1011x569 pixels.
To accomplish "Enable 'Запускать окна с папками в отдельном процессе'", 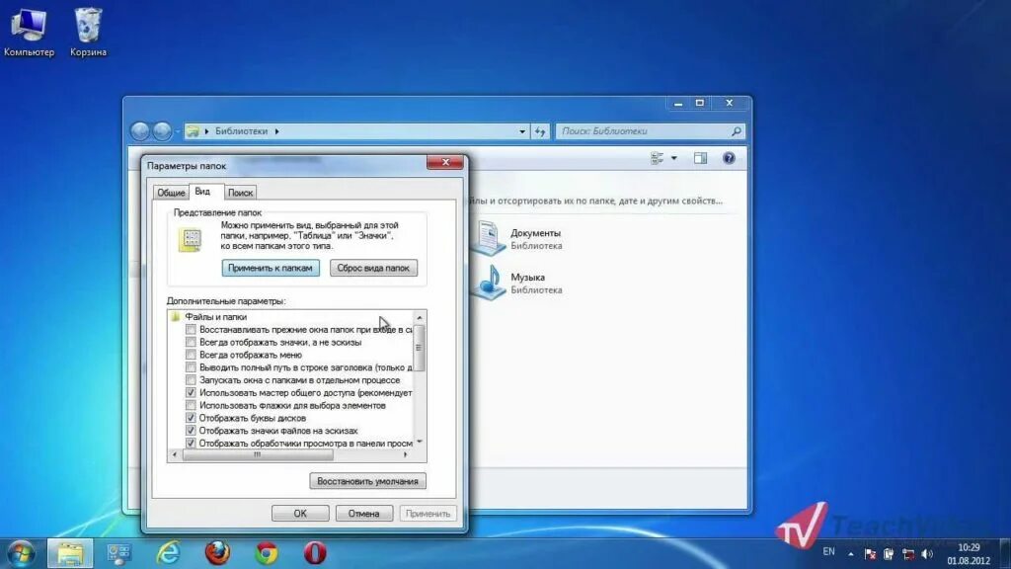I will click(x=191, y=380).
